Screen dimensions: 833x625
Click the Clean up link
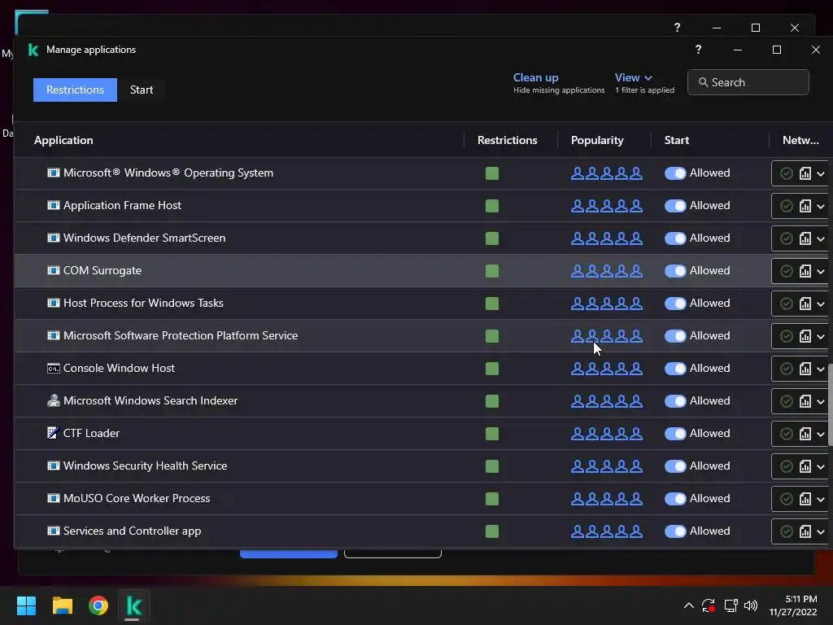(x=535, y=77)
